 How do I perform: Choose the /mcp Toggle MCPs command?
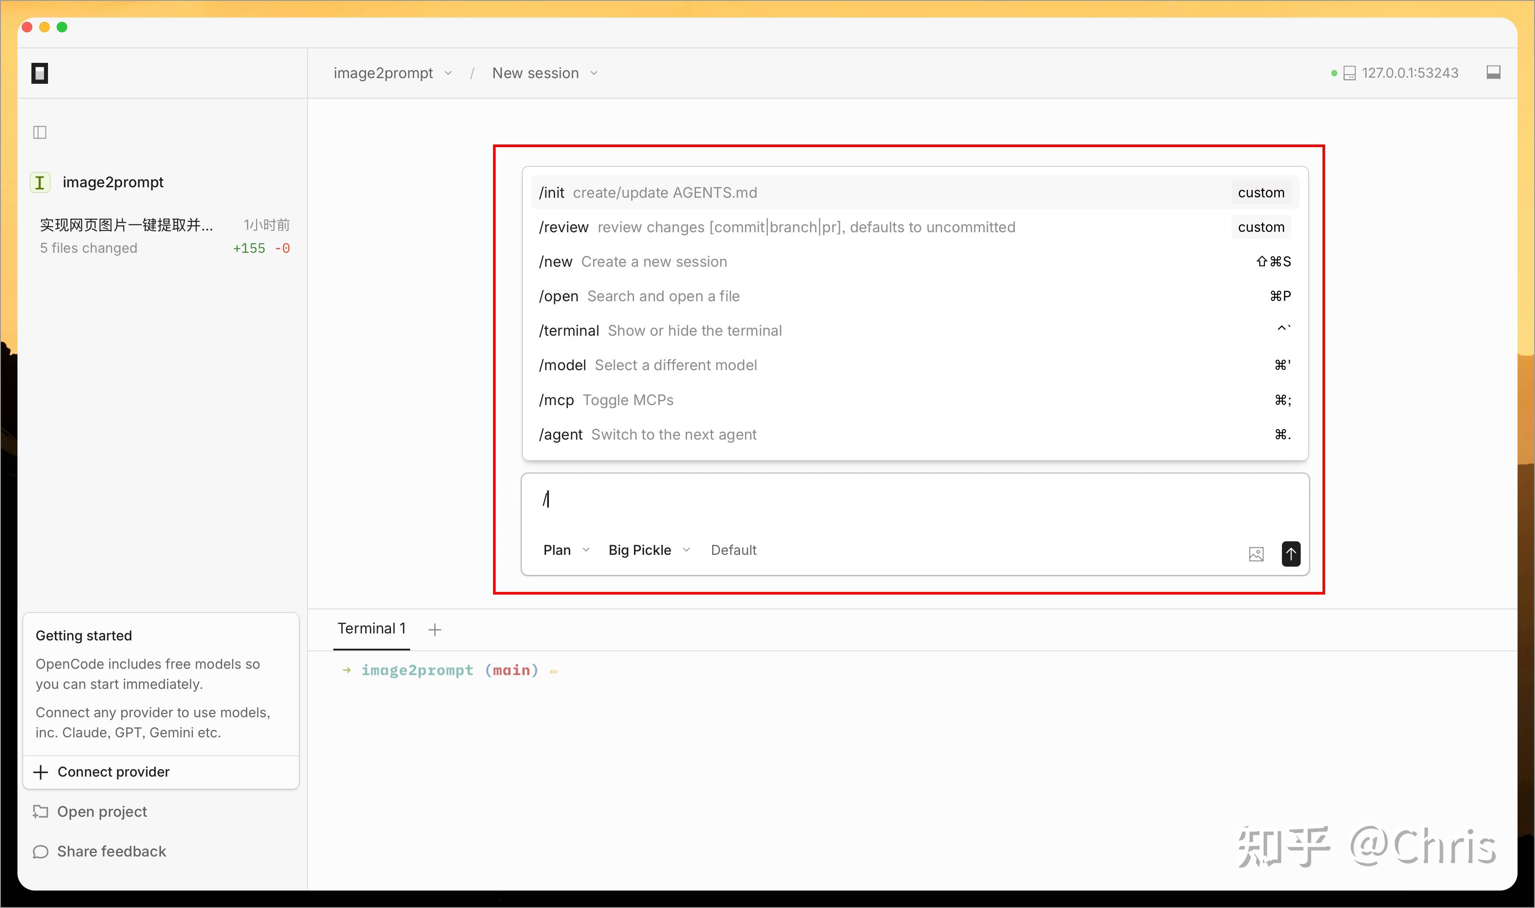click(x=915, y=400)
